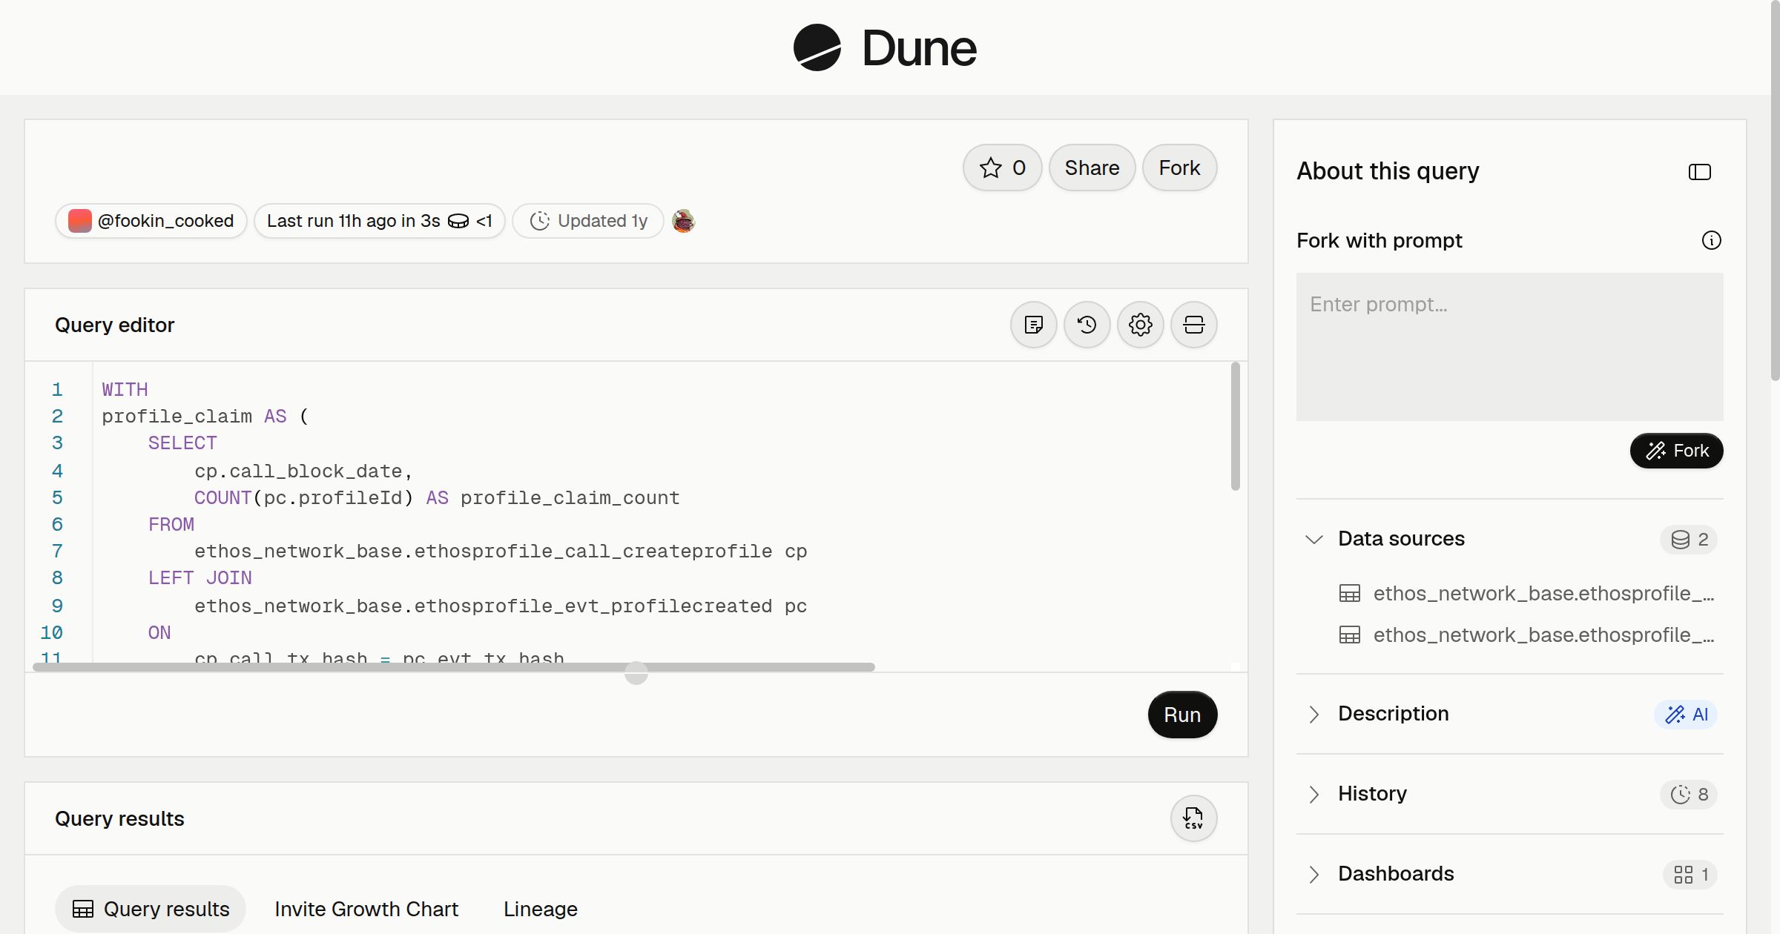Image resolution: width=1780 pixels, height=934 pixels.
Task: Toggle the editor layout view icon
Action: coord(1193,325)
